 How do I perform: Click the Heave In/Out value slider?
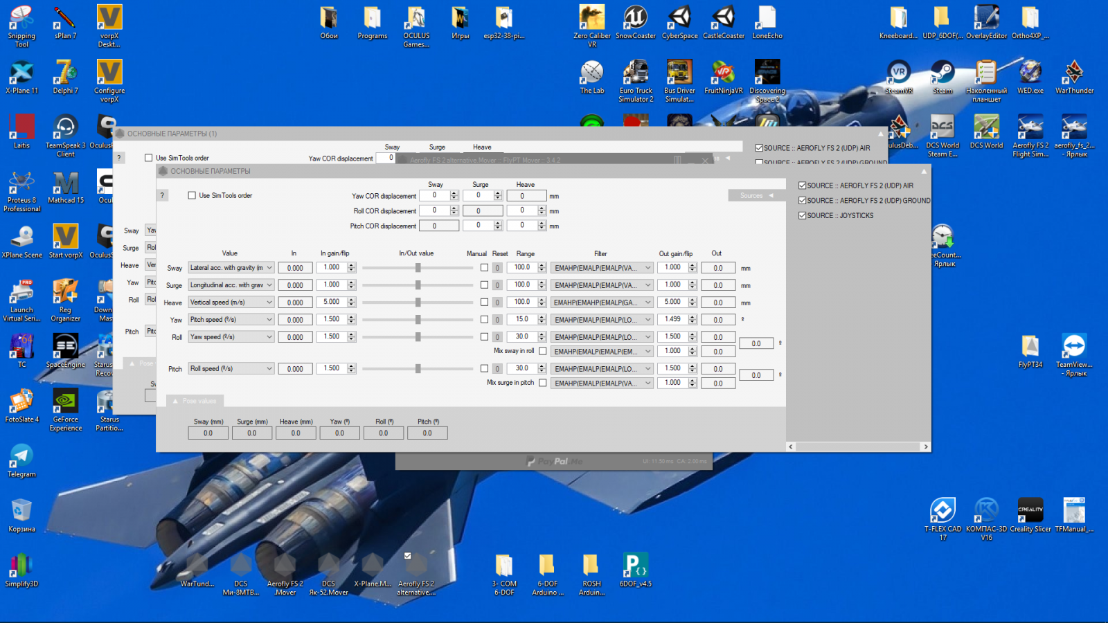418,303
